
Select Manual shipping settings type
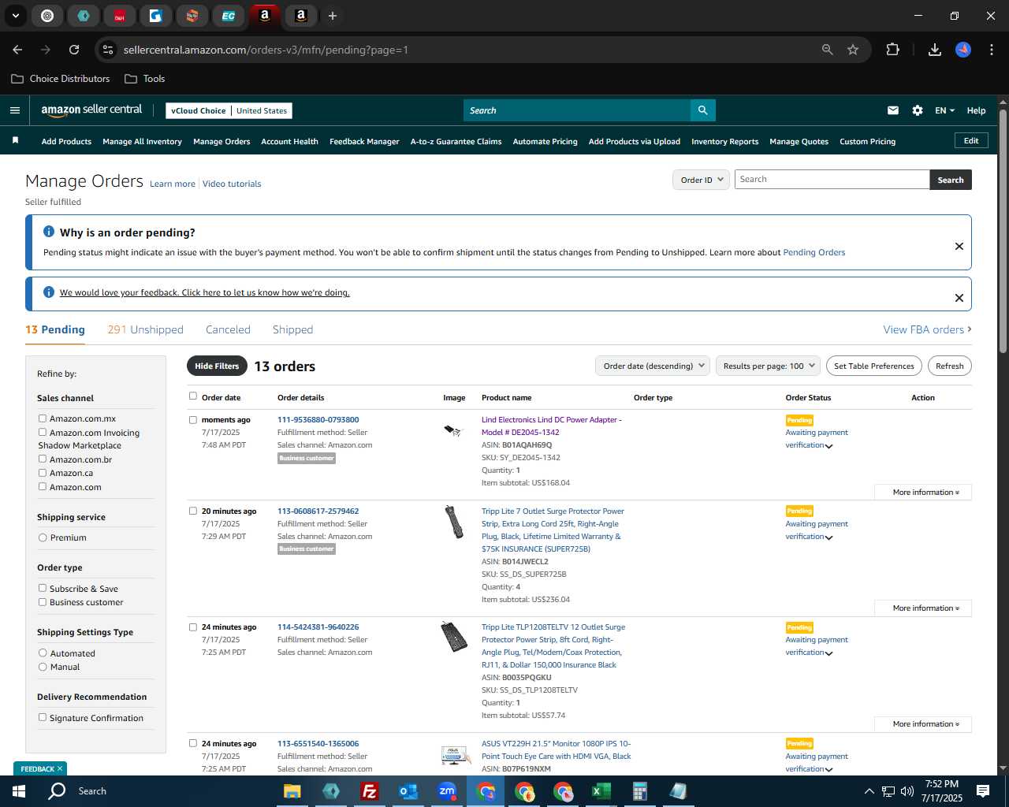[43, 667]
